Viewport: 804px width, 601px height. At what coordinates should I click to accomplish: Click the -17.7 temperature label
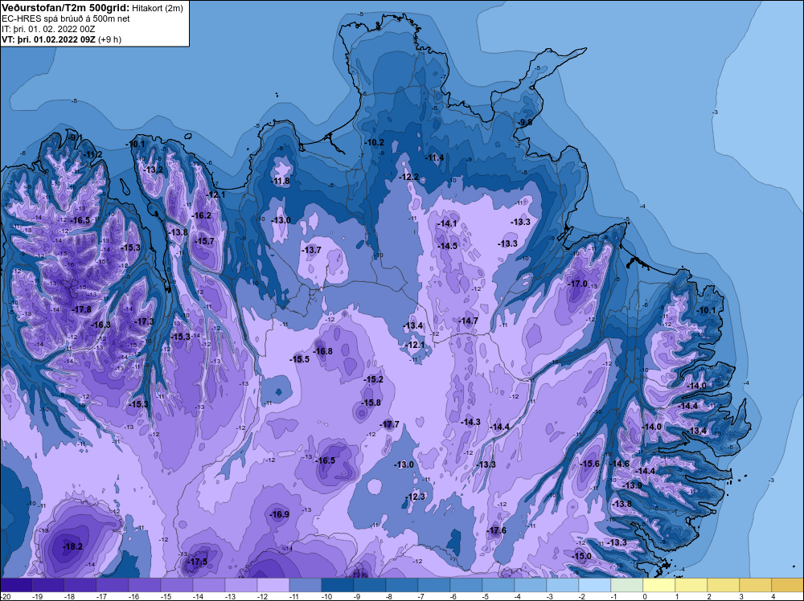389,424
